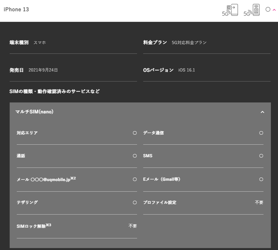Click the Eメール(Gmail等) label
Viewport: 278px width, 250px height.
[162, 179]
